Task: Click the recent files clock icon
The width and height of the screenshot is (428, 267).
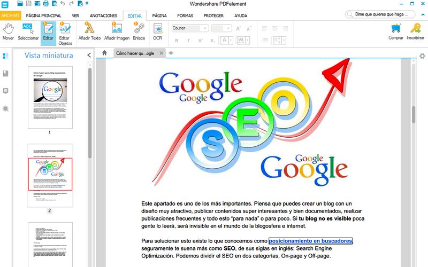Action: (x=80, y=4)
